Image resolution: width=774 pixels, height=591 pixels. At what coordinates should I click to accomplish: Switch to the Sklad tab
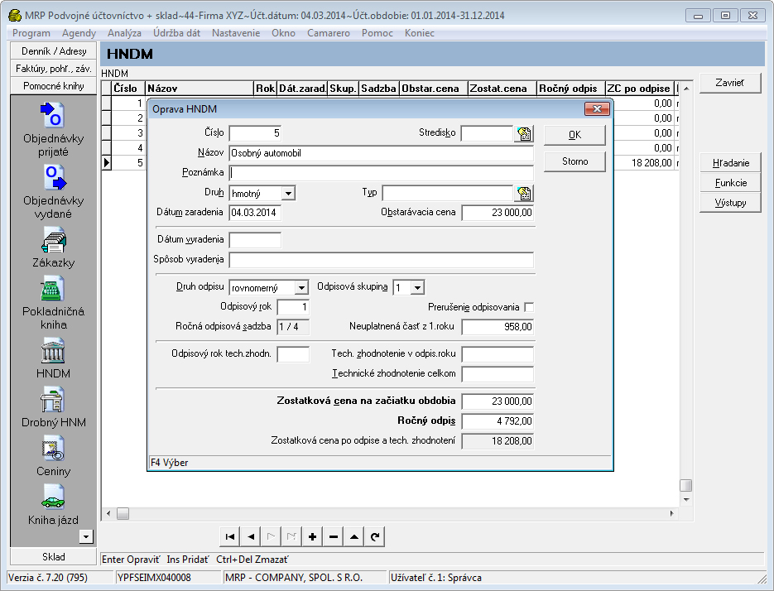point(54,557)
